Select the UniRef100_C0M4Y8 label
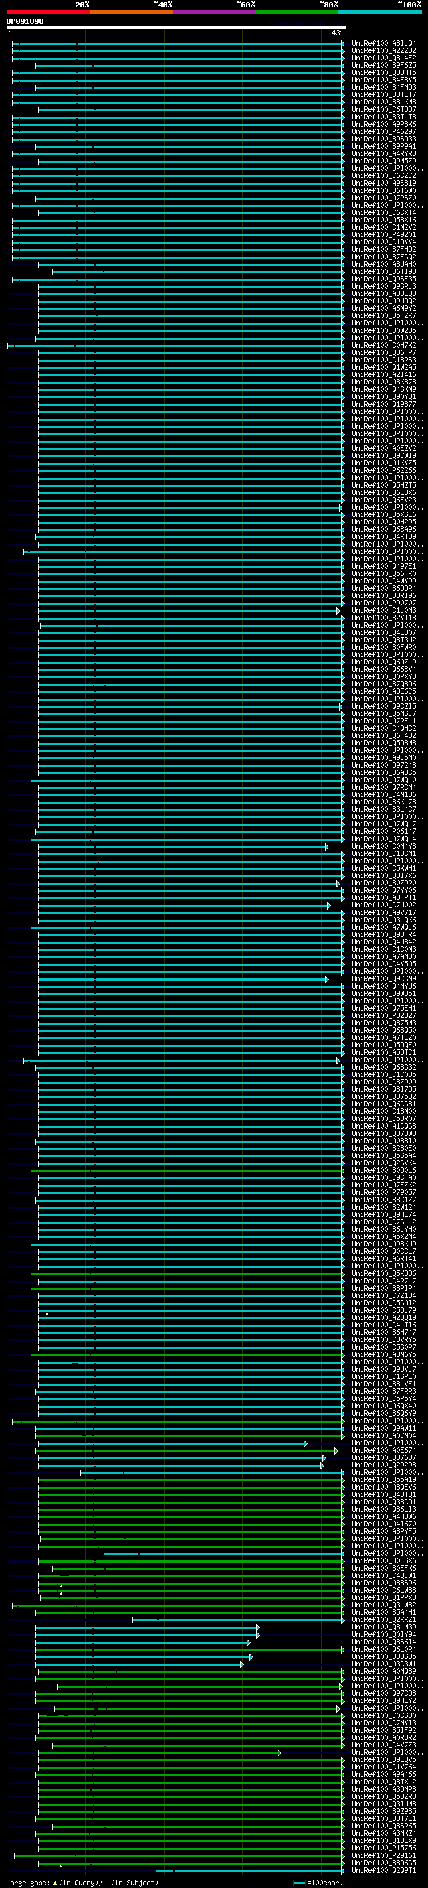Image resolution: width=428 pixels, height=1888 pixels. pos(383,846)
